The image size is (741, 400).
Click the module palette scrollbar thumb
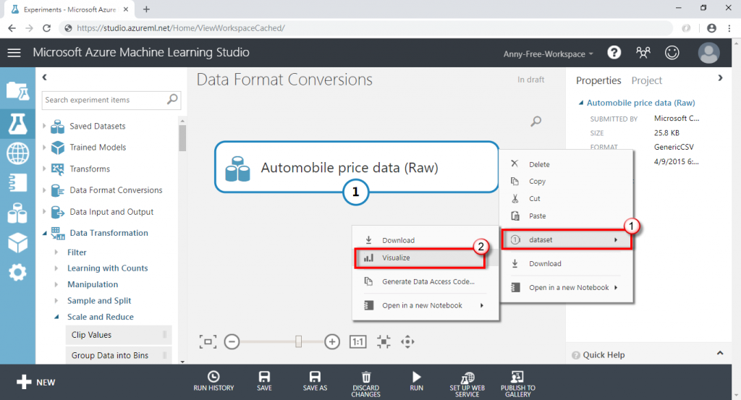pos(182,138)
